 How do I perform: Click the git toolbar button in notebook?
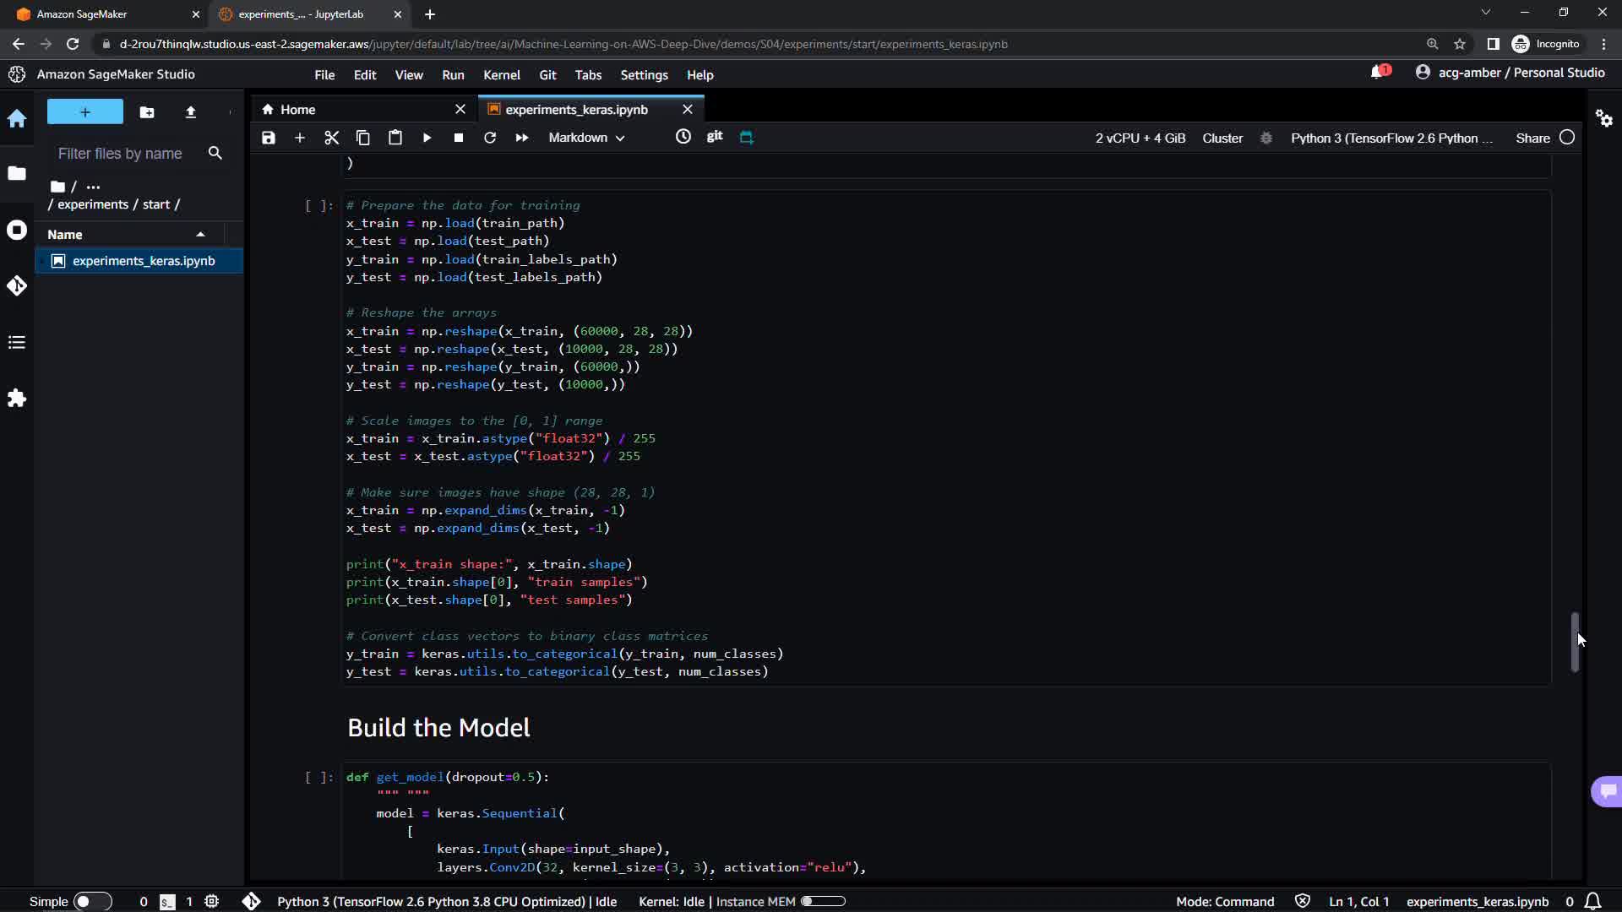(x=715, y=136)
